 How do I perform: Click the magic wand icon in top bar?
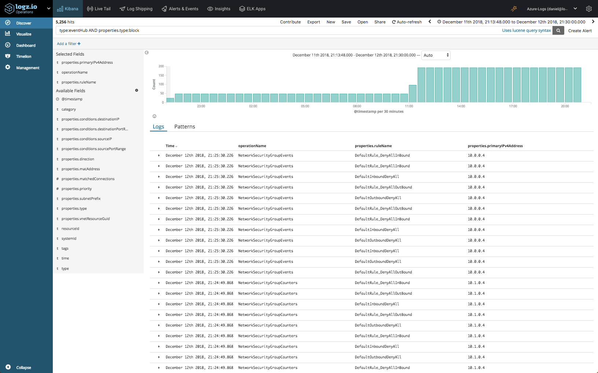514,9
